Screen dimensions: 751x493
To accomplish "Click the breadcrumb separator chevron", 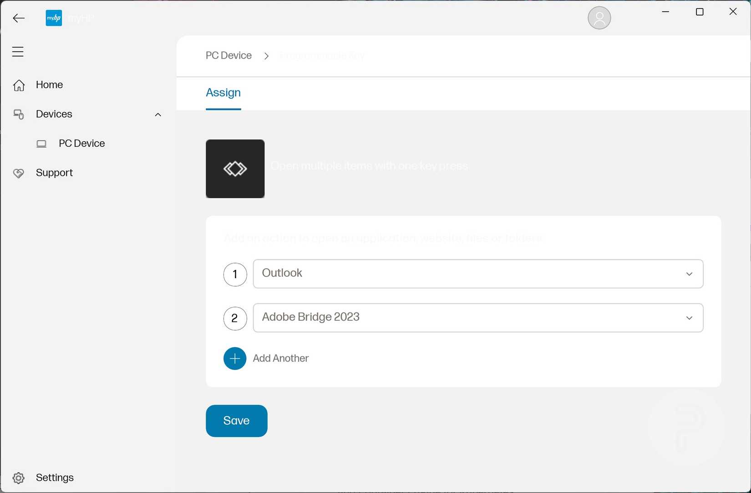I will 266,56.
